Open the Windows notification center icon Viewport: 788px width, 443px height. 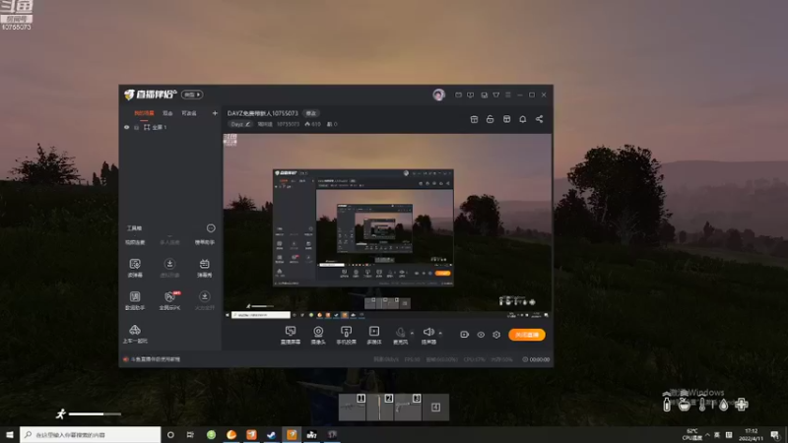[775, 435]
